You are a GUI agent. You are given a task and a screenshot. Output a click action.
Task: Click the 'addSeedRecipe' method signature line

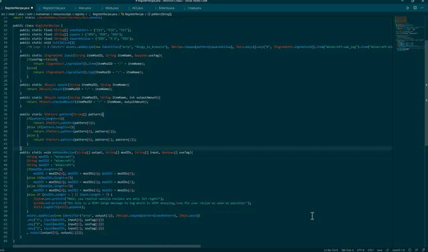click(x=106, y=153)
